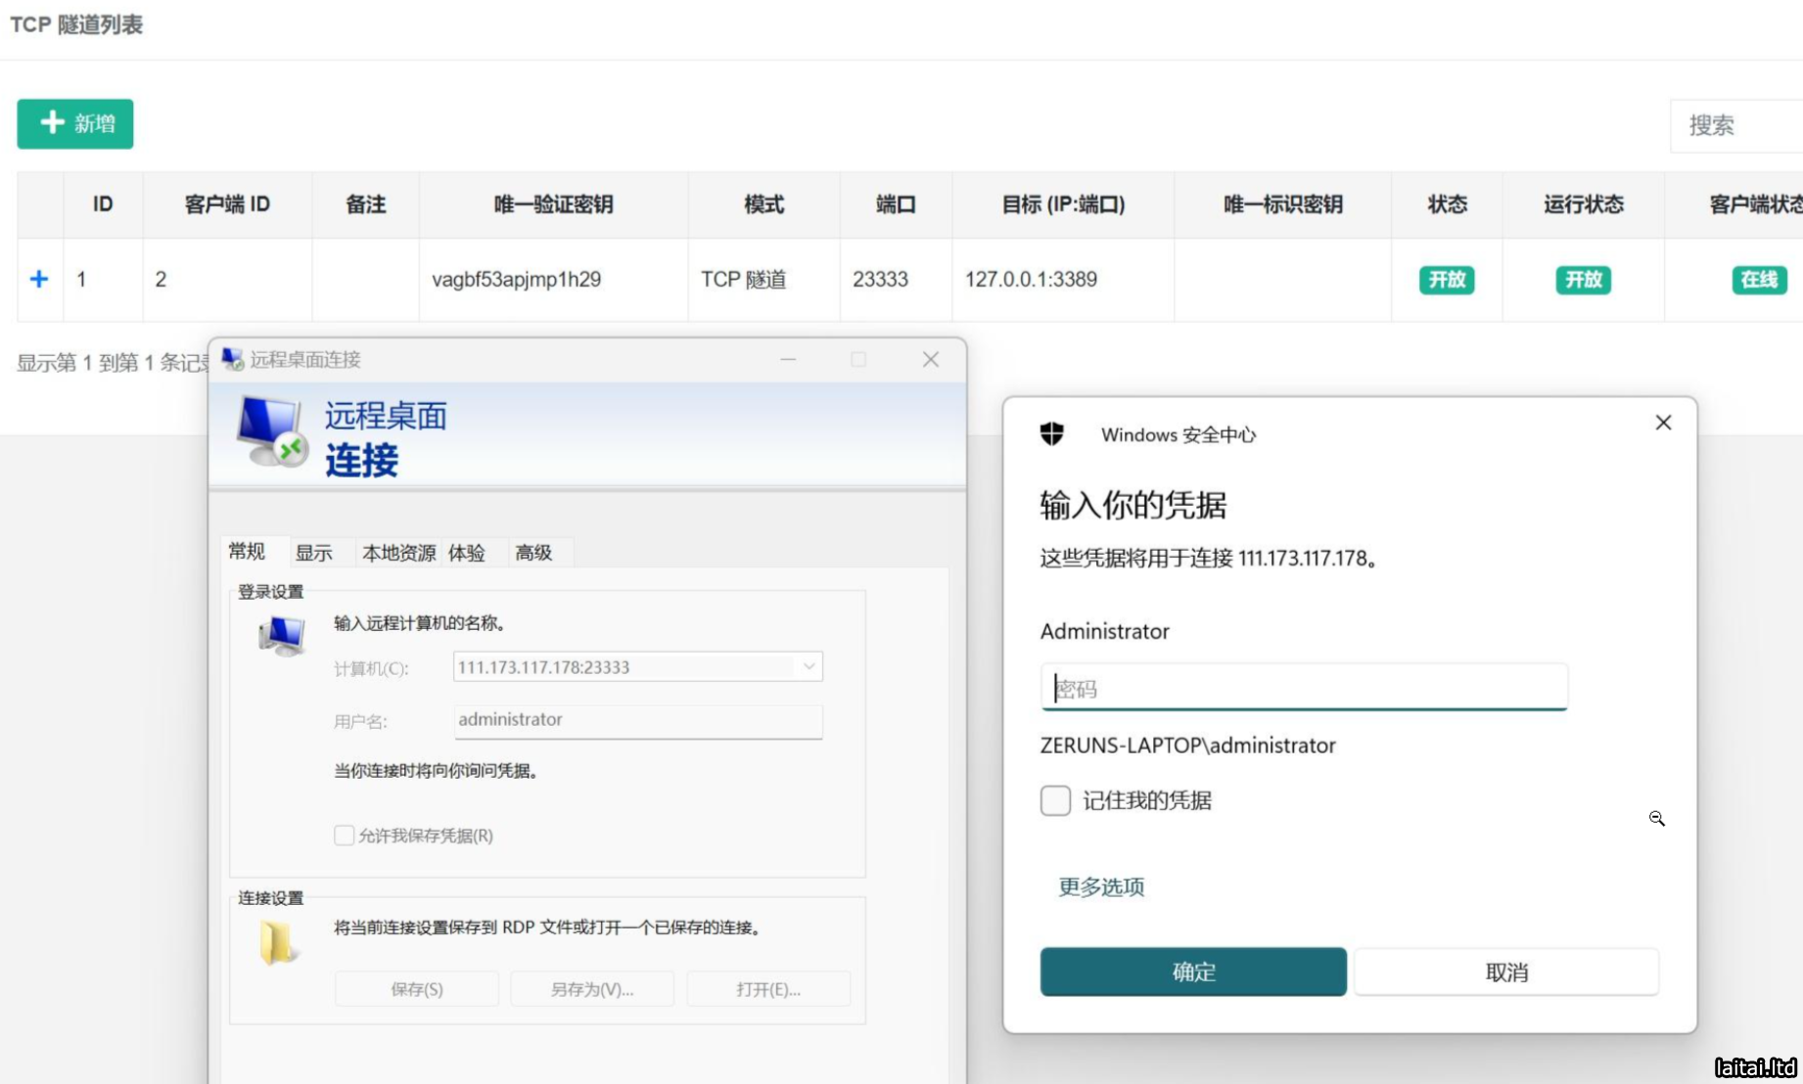Click the Remote Desktop title bar icon

click(x=232, y=359)
